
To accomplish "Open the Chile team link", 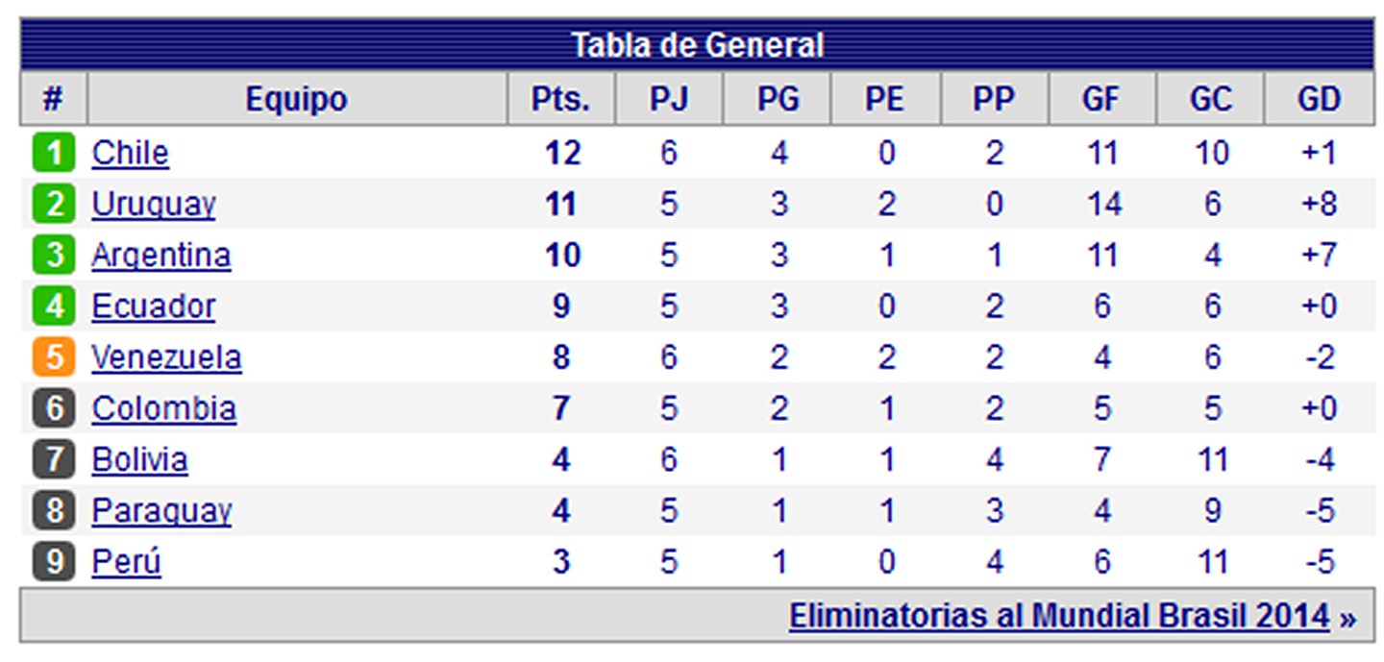I will click(130, 154).
